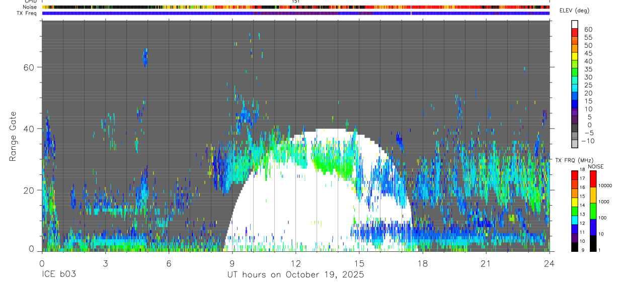
Task: Pick the yellow 40–45 segment in ELEV colorbar
Action: 575,56
